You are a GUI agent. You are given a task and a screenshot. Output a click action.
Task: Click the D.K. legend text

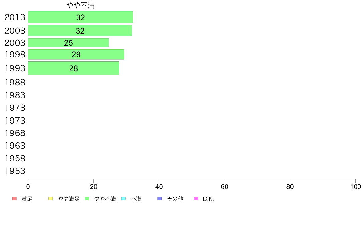click(x=208, y=199)
